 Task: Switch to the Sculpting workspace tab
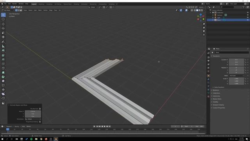(49, 4)
